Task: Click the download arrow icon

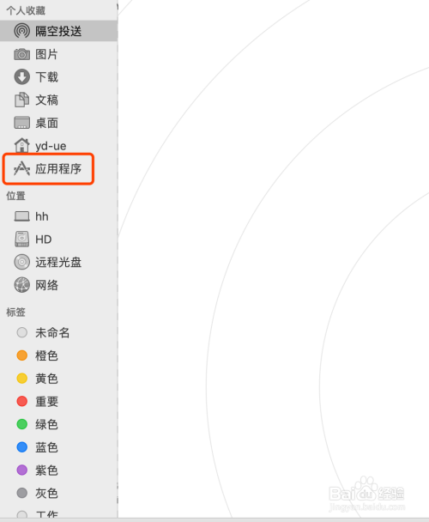Action: tap(22, 77)
